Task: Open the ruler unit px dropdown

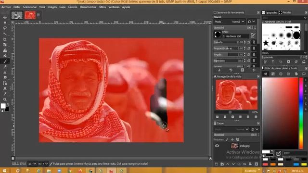Action: click(x=32, y=163)
